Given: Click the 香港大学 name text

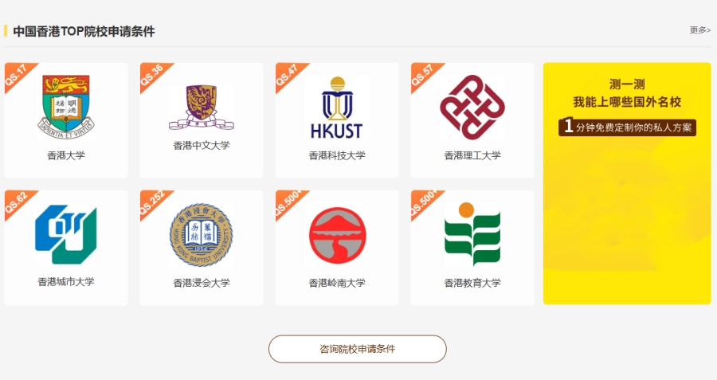Looking at the screenshot, I should tap(66, 155).
